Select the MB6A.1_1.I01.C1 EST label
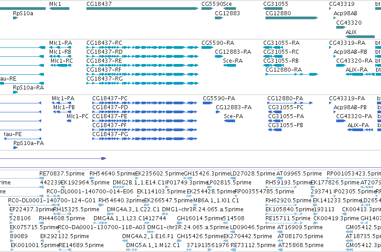This screenshot has height=252, width=381. 216,201
